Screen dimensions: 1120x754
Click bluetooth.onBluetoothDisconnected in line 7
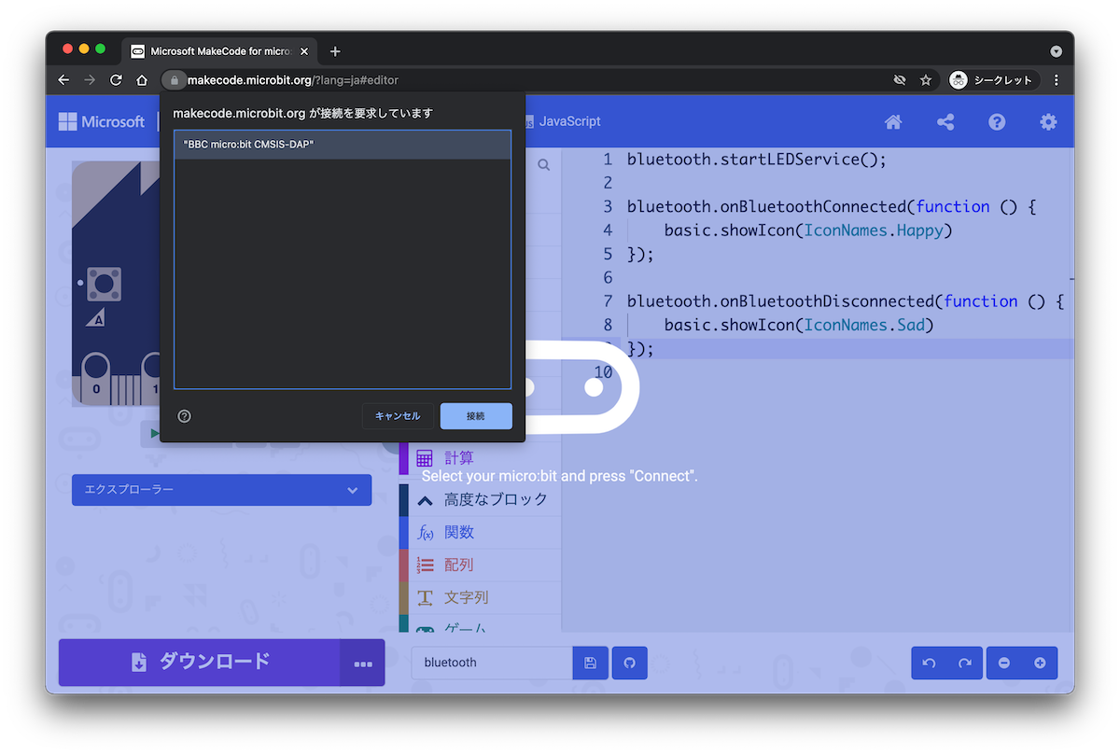780,301
